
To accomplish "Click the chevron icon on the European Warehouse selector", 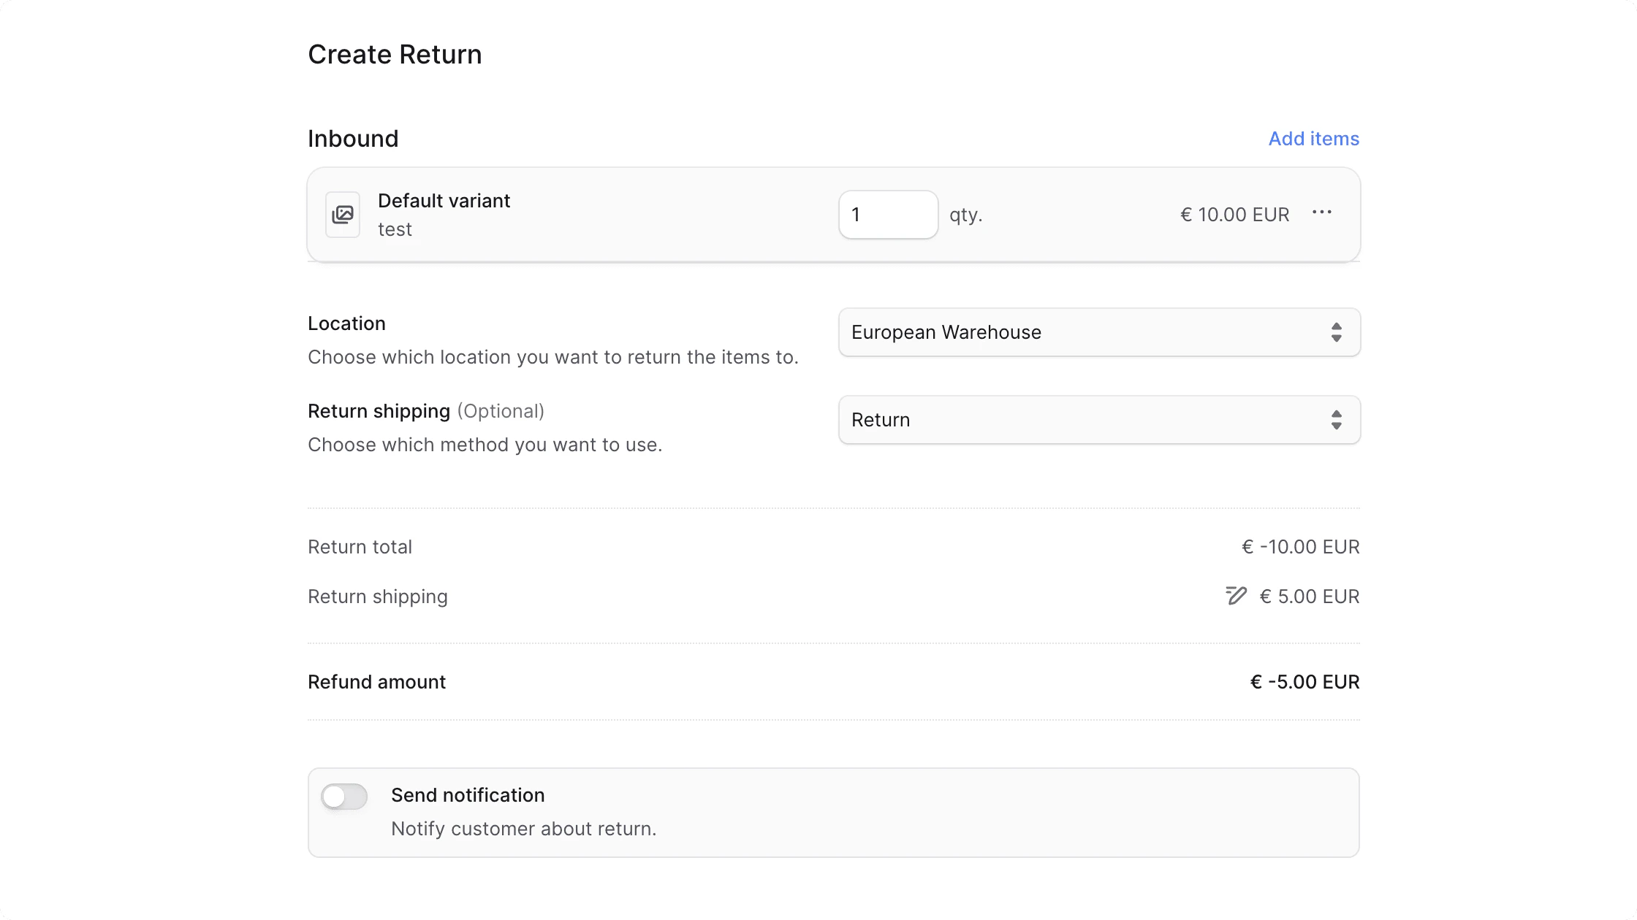I will point(1337,332).
